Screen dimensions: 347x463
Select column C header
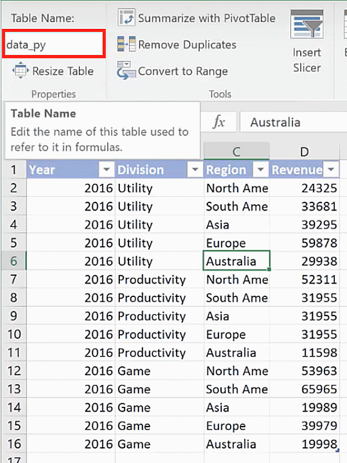click(x=236, y=152)
